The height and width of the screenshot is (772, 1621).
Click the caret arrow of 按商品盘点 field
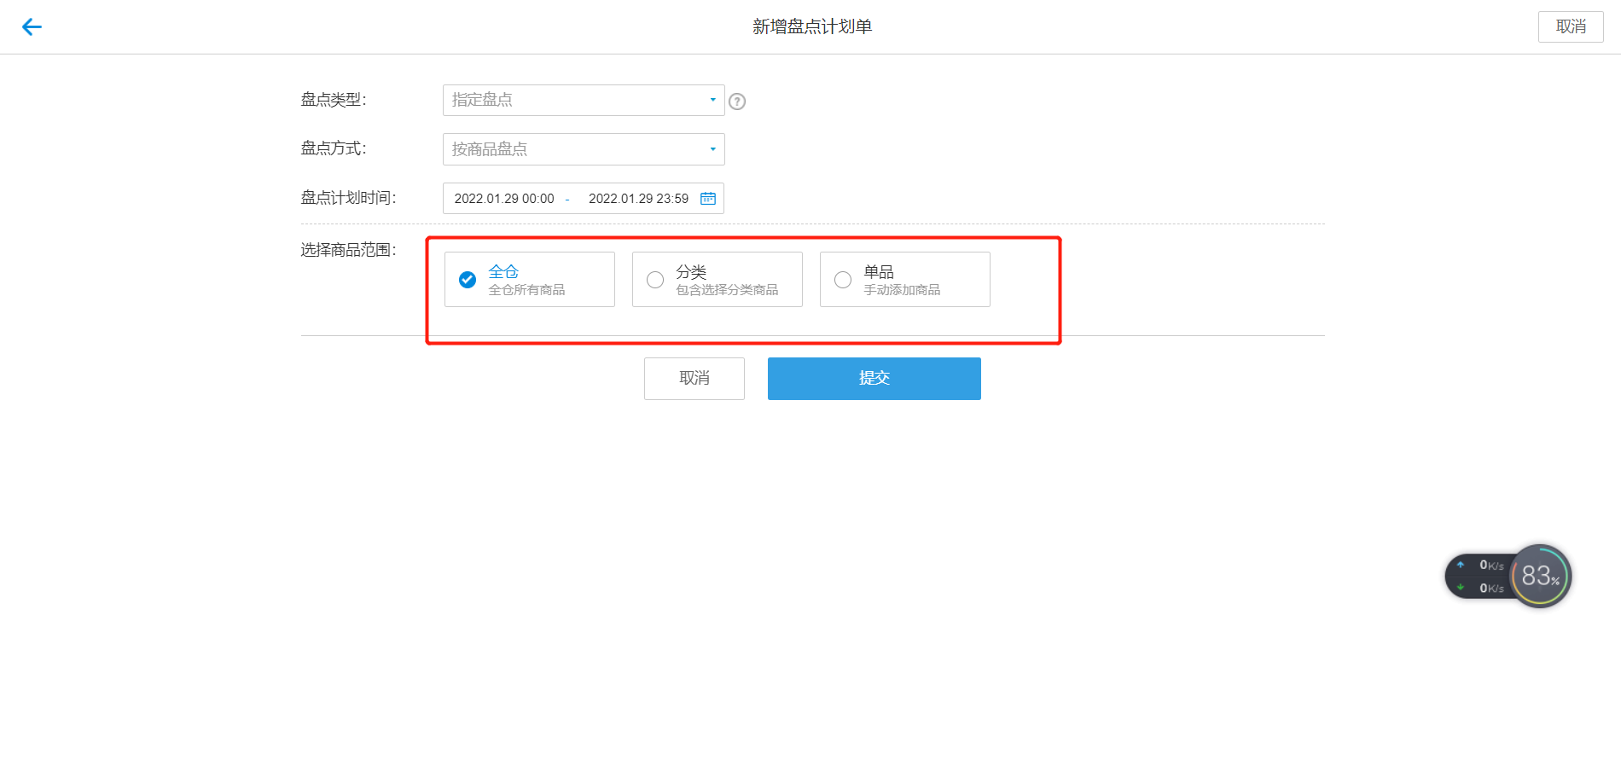coord(713,149)
